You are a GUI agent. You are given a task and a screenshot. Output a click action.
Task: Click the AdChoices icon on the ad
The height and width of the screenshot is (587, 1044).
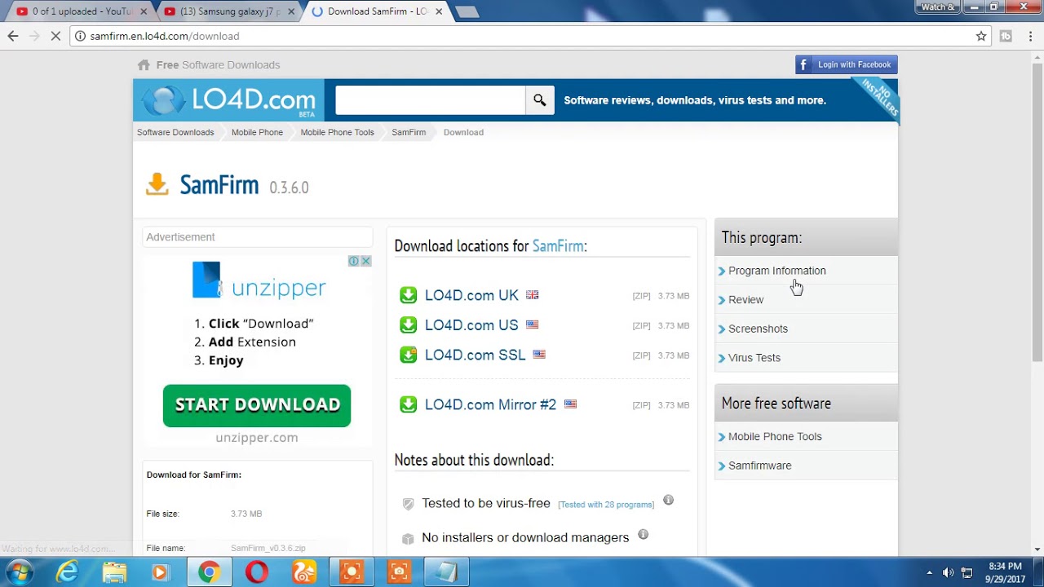pos(354,261)
